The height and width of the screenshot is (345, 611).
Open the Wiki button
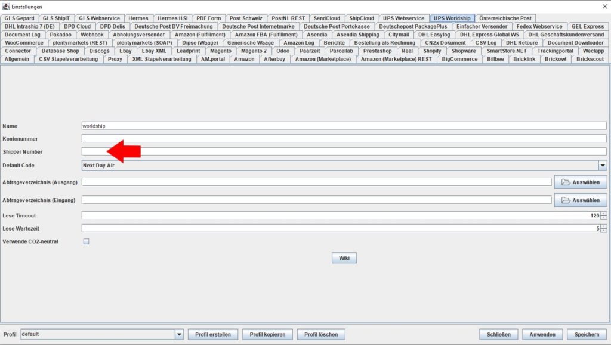[344, 258]
